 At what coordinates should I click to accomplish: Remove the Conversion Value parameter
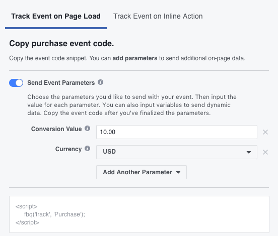click(x=265, y=132)
